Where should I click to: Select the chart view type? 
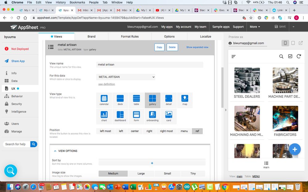click(x=104, y=116)
